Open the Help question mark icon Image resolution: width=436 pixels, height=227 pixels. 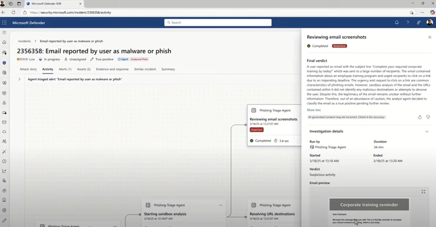(x=408, y=22)
